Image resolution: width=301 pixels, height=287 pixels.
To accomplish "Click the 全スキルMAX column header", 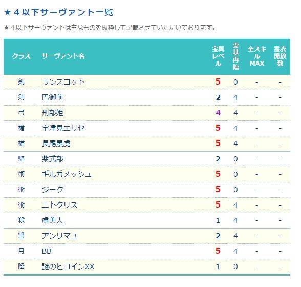I will (257, 56).
